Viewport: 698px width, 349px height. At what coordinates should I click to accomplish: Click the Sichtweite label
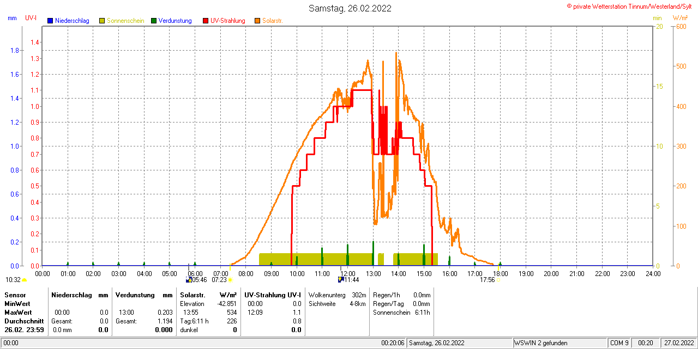(322, 303)
